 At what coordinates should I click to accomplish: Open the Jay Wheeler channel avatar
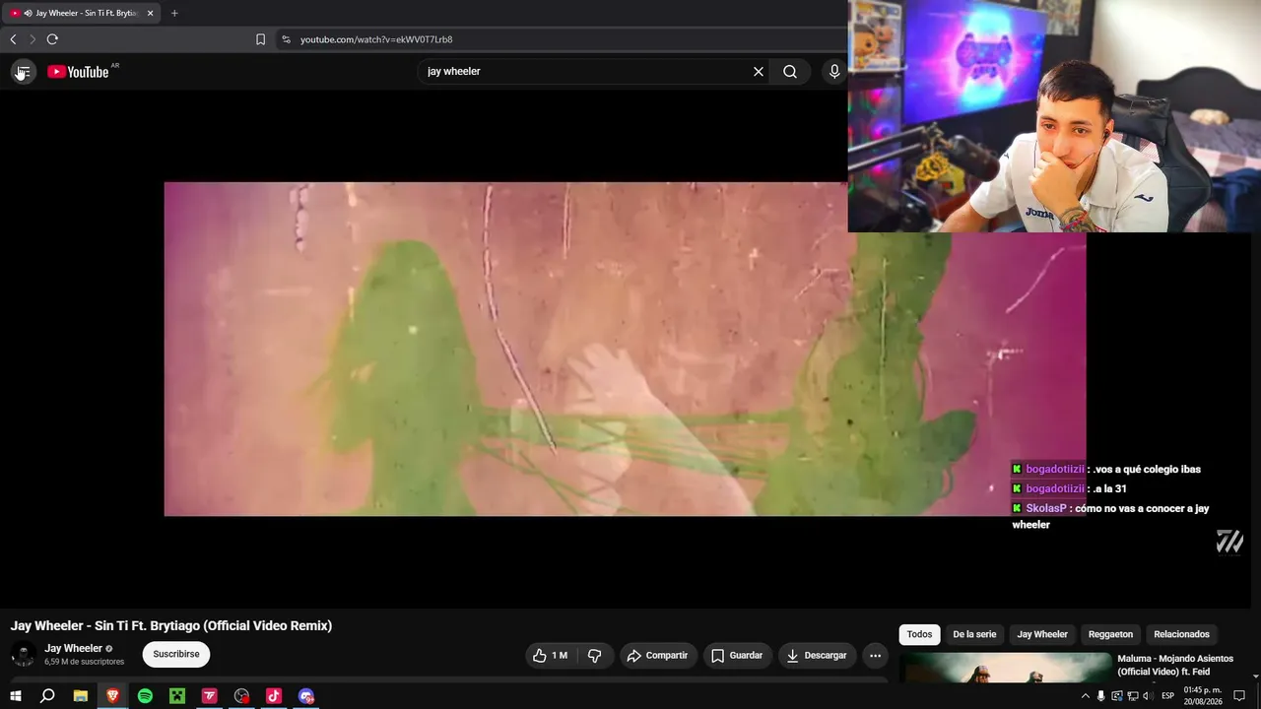tap(23, 654)
